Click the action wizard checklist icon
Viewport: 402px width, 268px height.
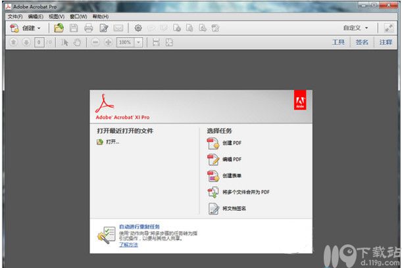coord(107,235)
